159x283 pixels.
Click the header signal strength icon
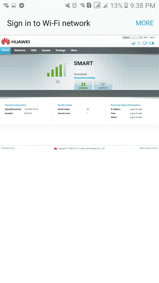click(x=133, y=43)
